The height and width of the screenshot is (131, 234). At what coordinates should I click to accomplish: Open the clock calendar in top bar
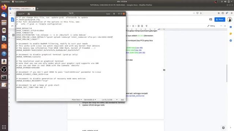(122, 1)
